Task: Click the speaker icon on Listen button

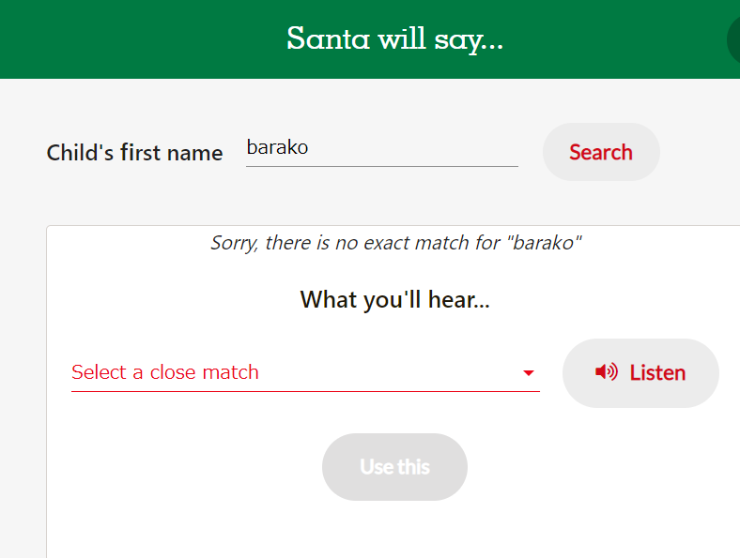Action: [x=606, y=372]
